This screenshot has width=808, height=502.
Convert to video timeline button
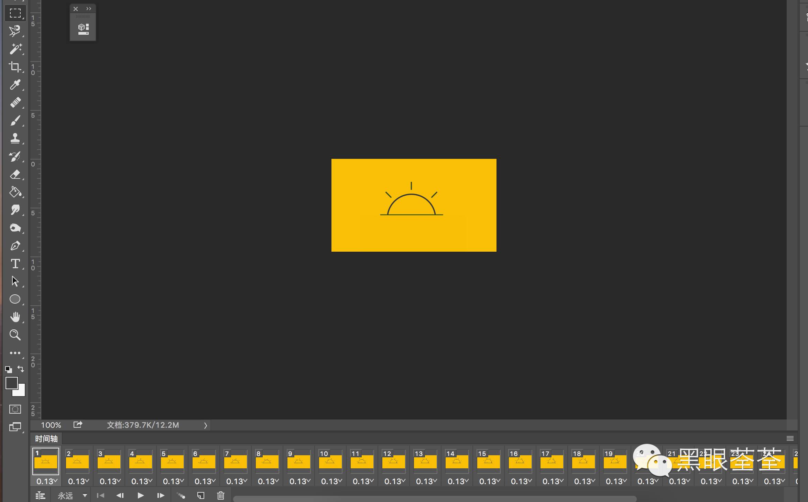pyautogui.click(x=41, y=495)
